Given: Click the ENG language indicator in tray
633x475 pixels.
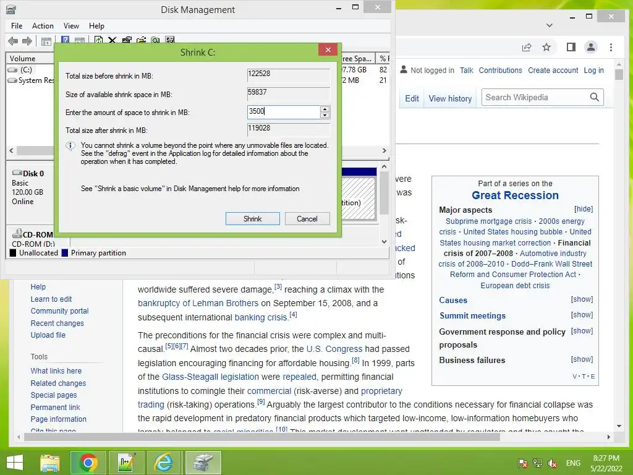Looking at the screenshot, I should coord(573,463).
